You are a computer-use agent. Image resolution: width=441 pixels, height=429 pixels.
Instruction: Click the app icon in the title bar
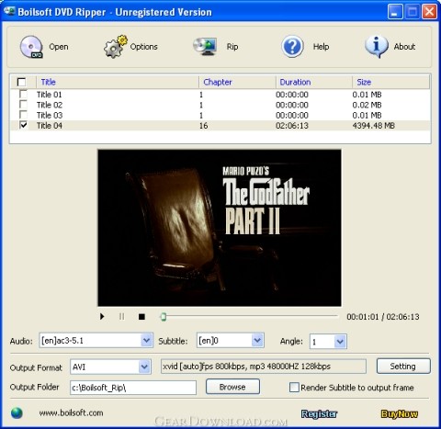[x=9, y=12]
